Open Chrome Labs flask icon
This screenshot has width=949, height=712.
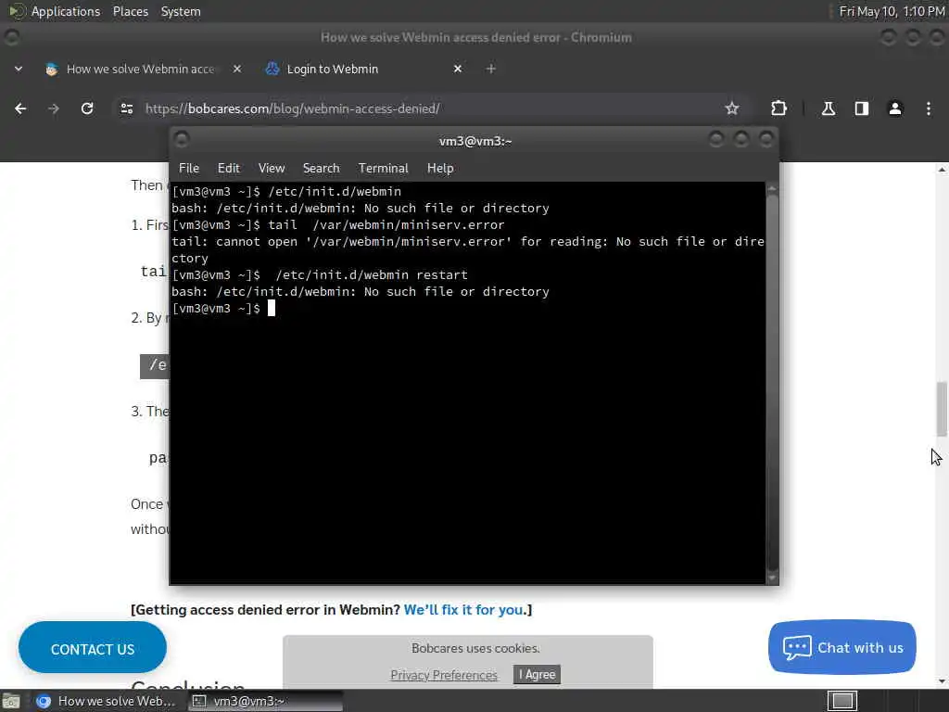tap(828, 108)
